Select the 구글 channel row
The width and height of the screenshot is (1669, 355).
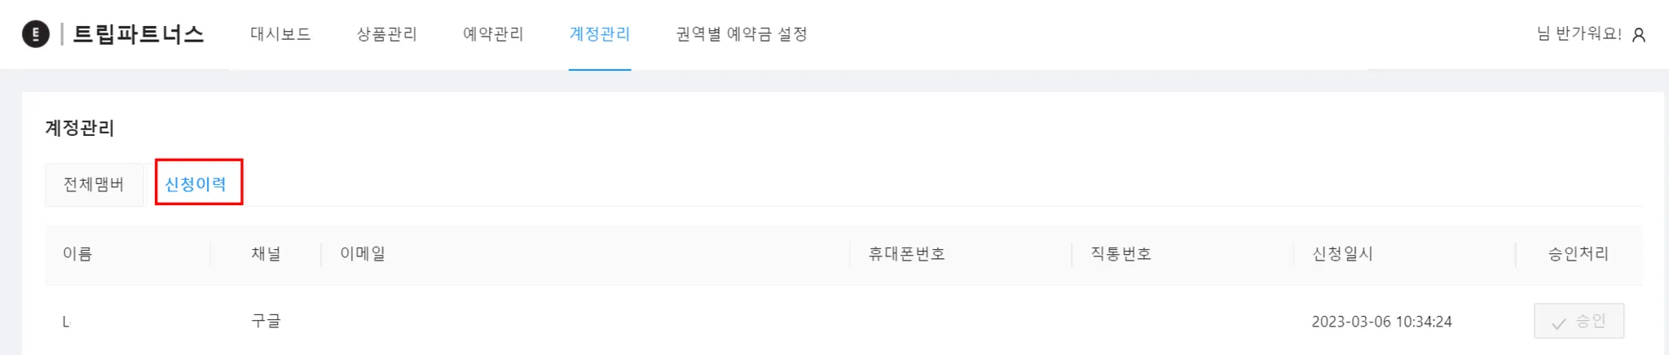pyautogui.click(x=266, y=321)
